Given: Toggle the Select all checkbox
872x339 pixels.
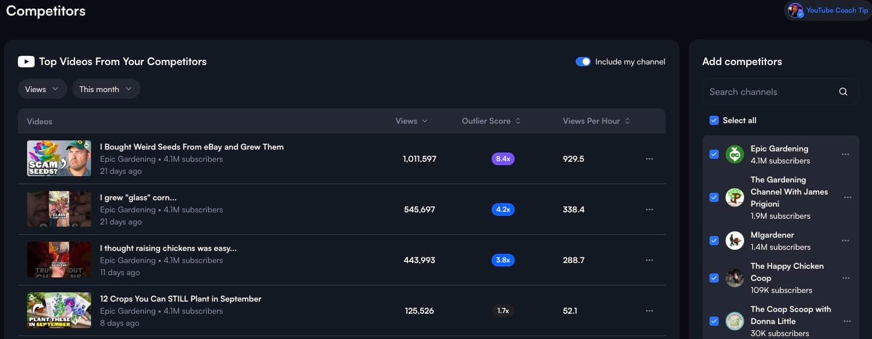Looking at the screenshot, I should (x=714, y=120).
